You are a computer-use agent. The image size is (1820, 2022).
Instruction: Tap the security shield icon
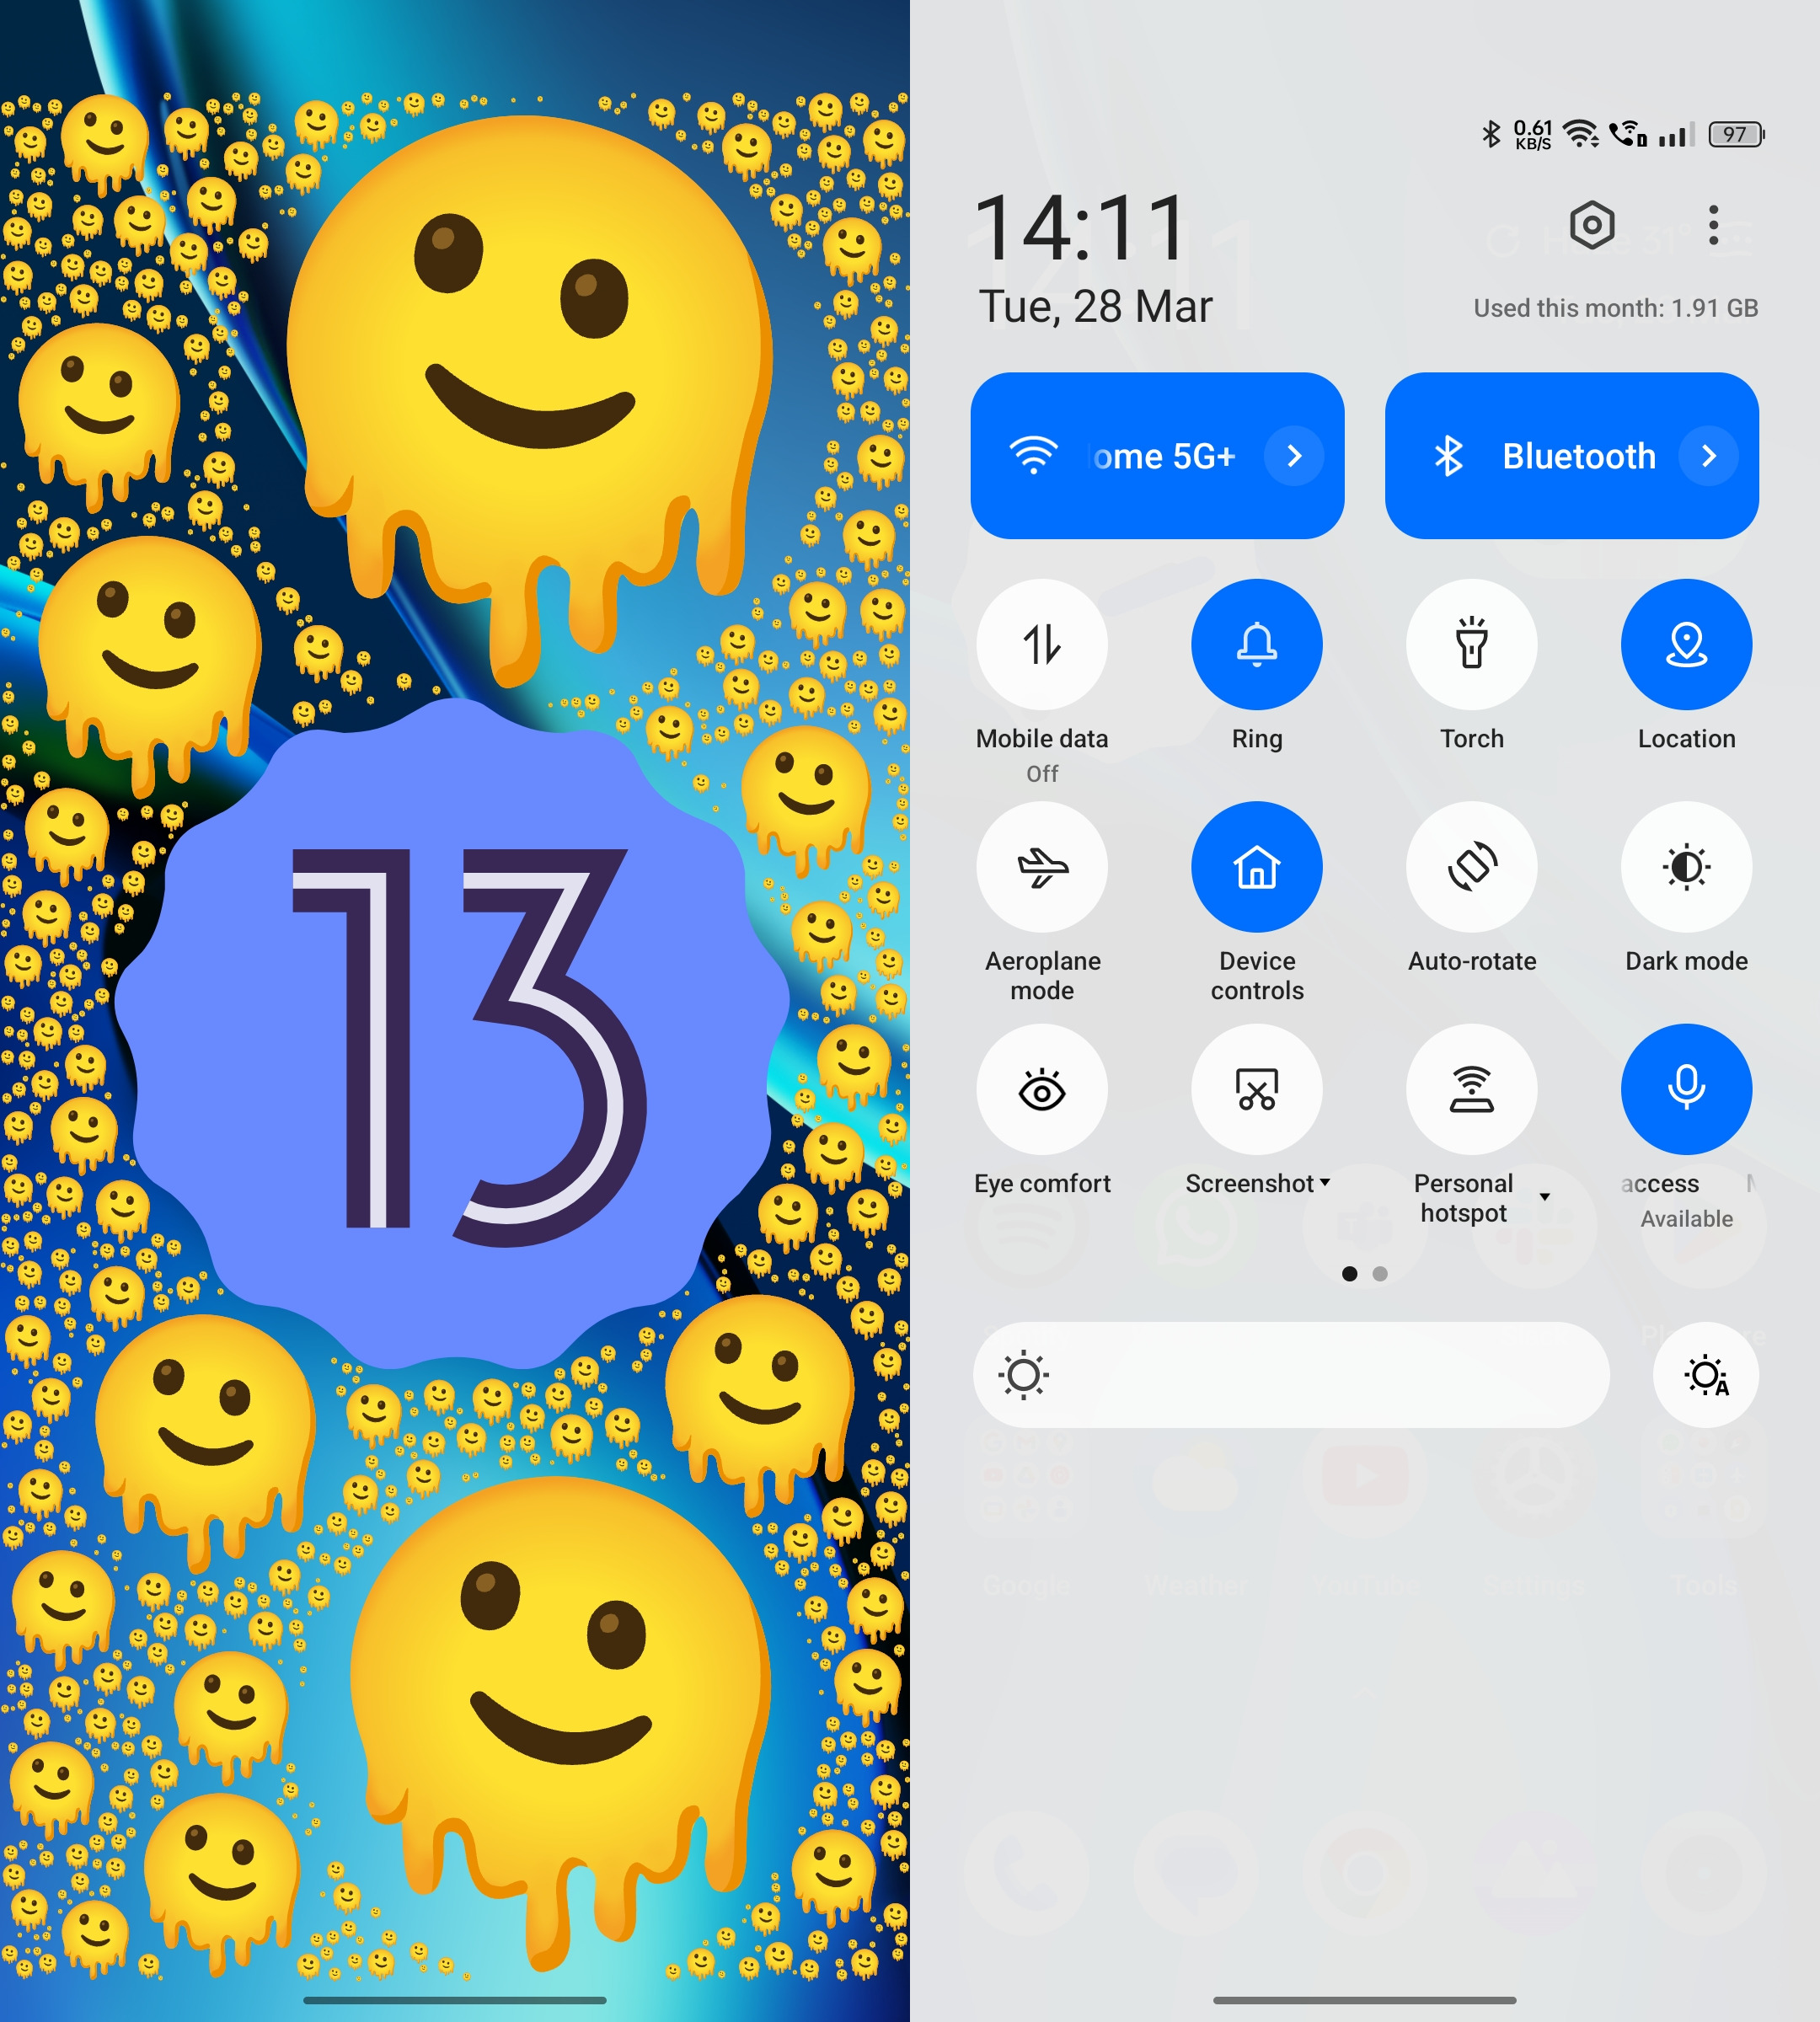pyautogui.click(x=1590, y=225)
